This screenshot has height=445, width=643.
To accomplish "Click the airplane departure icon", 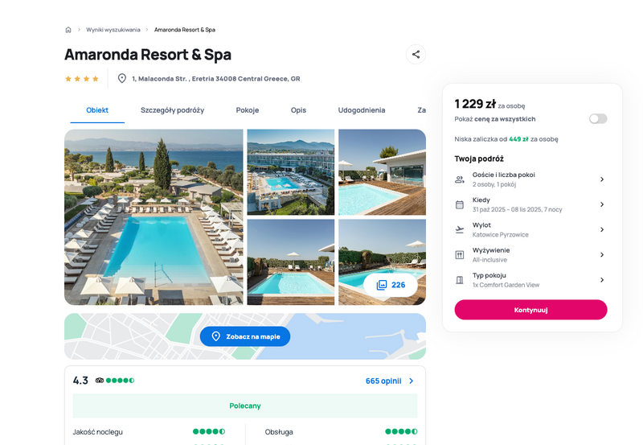I will (460, 229).
